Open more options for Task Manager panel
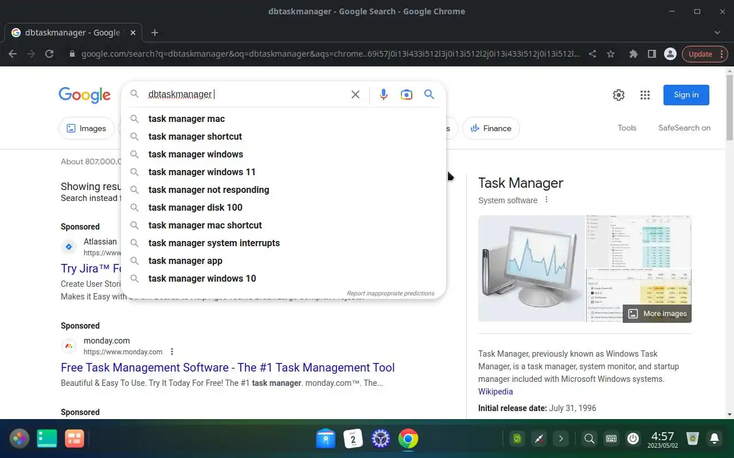Image resolution: width=734 pixels, height=458 pixels. point(546,200)
